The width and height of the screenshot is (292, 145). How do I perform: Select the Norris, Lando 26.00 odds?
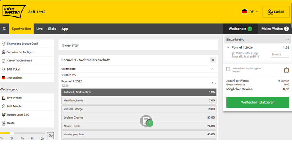click(x=139, y=126)
